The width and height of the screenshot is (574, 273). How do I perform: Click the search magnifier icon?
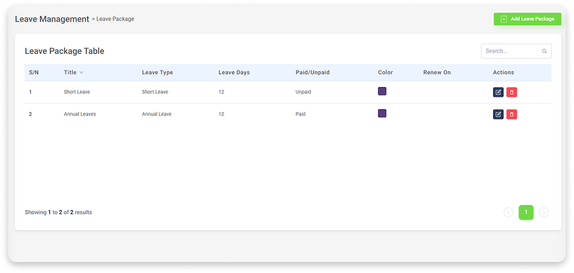544,51
